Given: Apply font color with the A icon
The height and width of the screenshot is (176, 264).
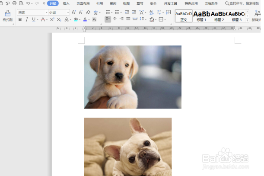Looking at the screenshot, I should [x=85, y=19].
